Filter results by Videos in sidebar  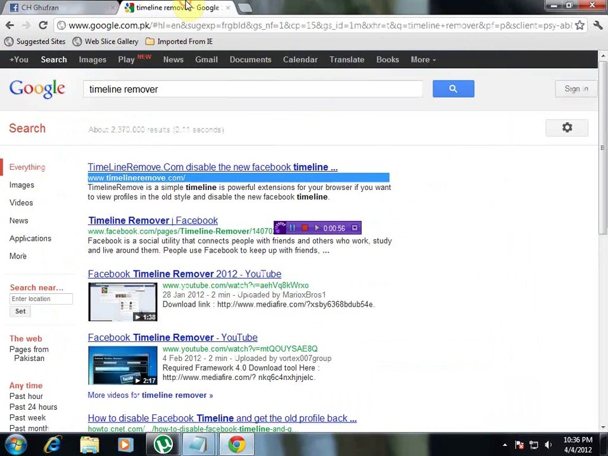[22, 203]
